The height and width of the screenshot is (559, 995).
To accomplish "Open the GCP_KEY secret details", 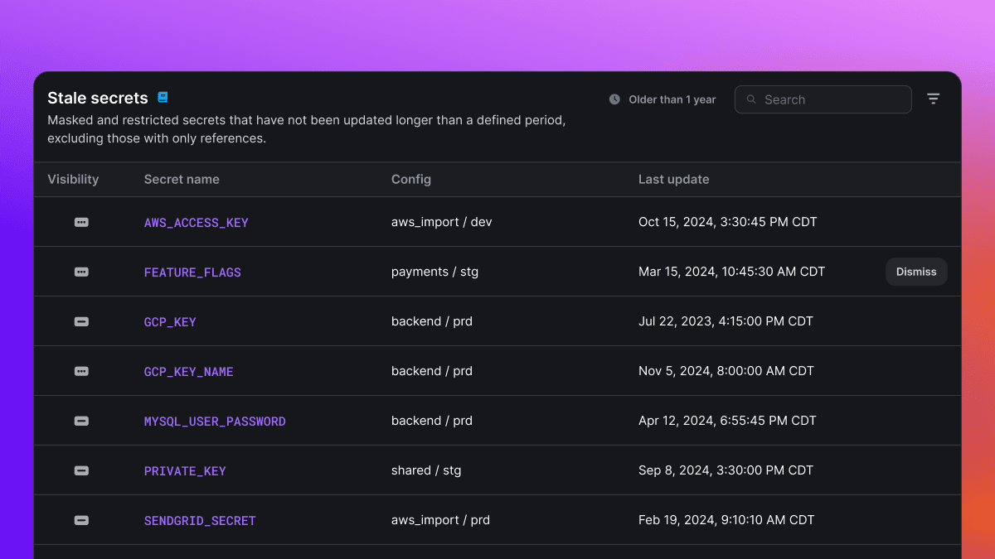I will 170,321.
